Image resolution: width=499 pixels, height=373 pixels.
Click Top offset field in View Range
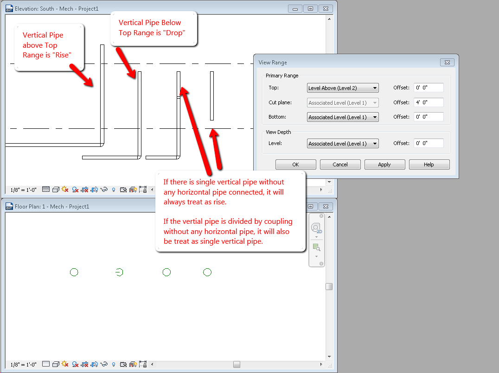(x=429, y=88)
